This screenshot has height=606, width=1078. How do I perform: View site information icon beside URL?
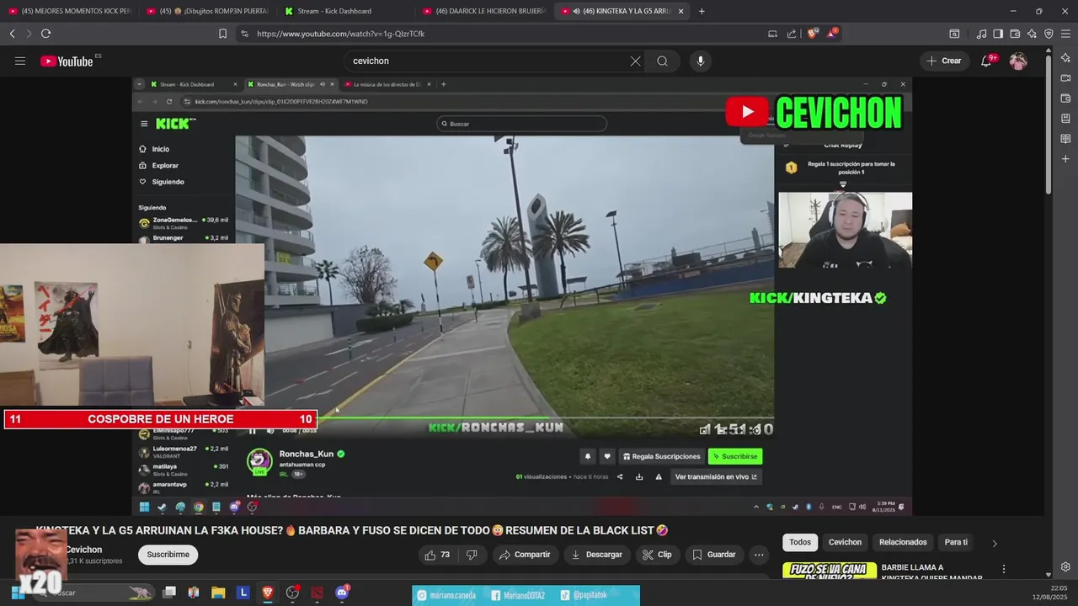[x=244, y=34]
